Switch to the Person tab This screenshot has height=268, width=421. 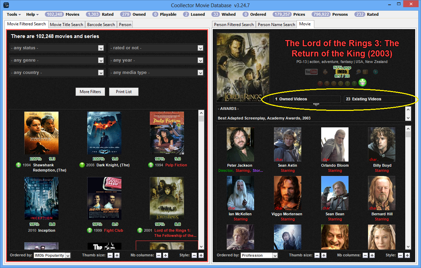(125, 25)
